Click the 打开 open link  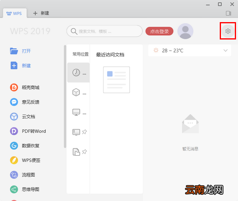(26, 51)
